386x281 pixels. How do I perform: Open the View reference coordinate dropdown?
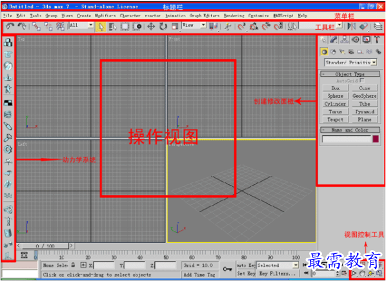point(194,25)
